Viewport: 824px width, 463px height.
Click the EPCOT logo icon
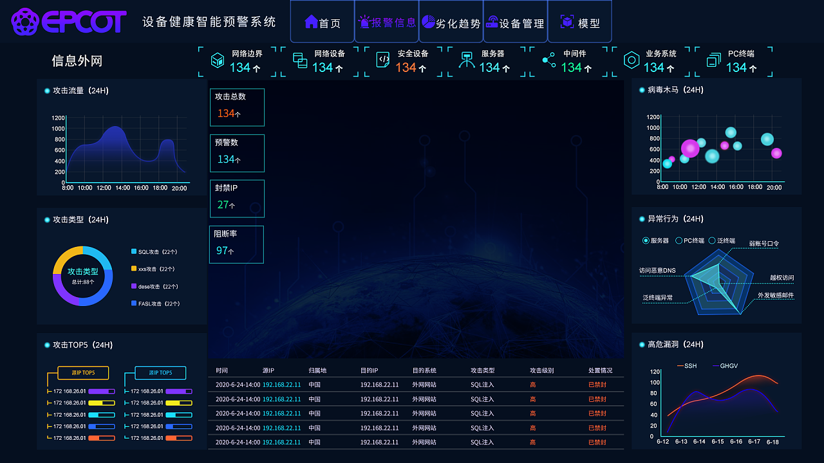point(24,21)
